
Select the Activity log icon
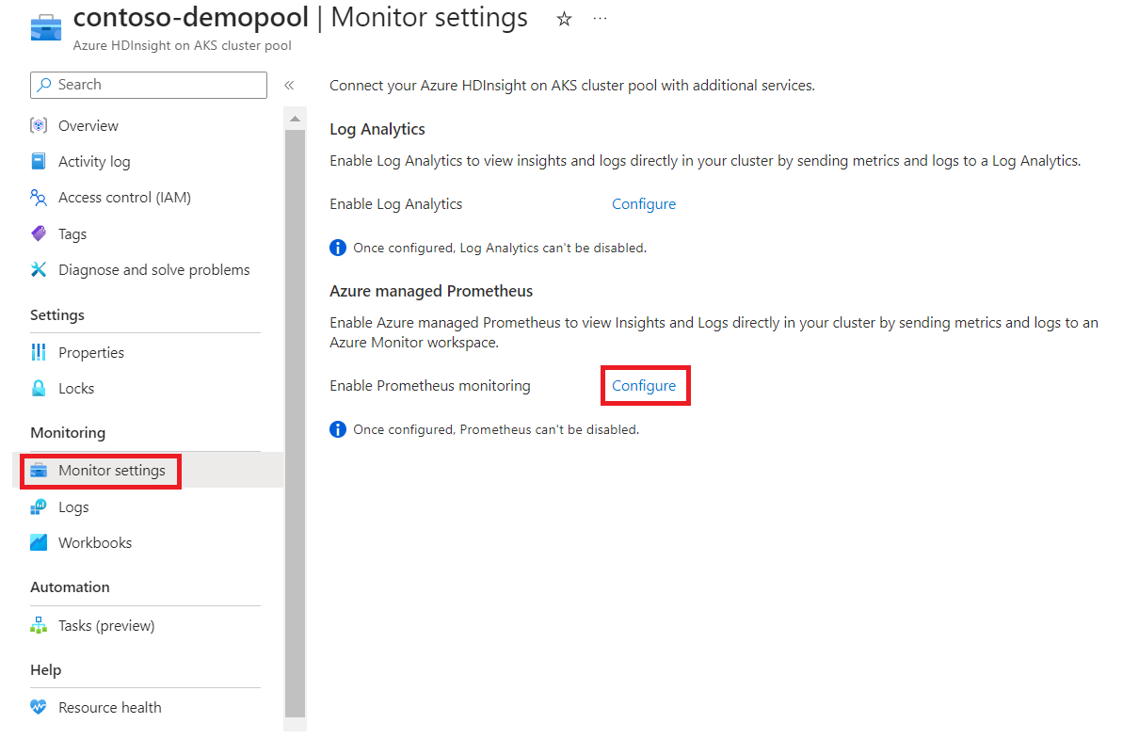(39, 162)
